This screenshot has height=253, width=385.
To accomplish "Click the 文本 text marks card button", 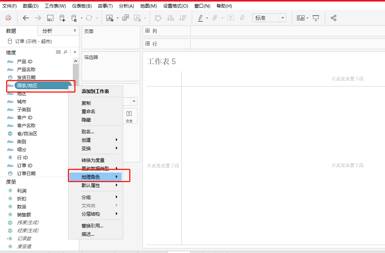I will click(129, 117).
